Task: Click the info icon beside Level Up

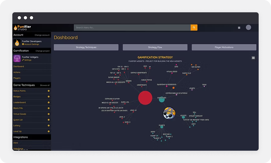Action: [49, 131]
